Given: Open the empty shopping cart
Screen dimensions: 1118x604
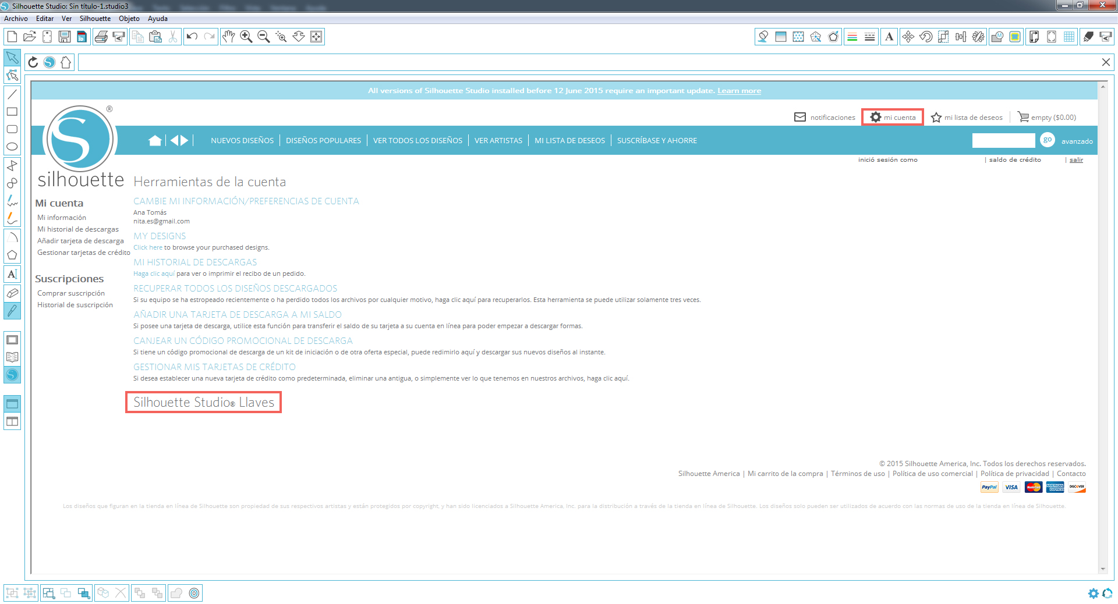Looking at the screenshot, I should (1046, 118).
